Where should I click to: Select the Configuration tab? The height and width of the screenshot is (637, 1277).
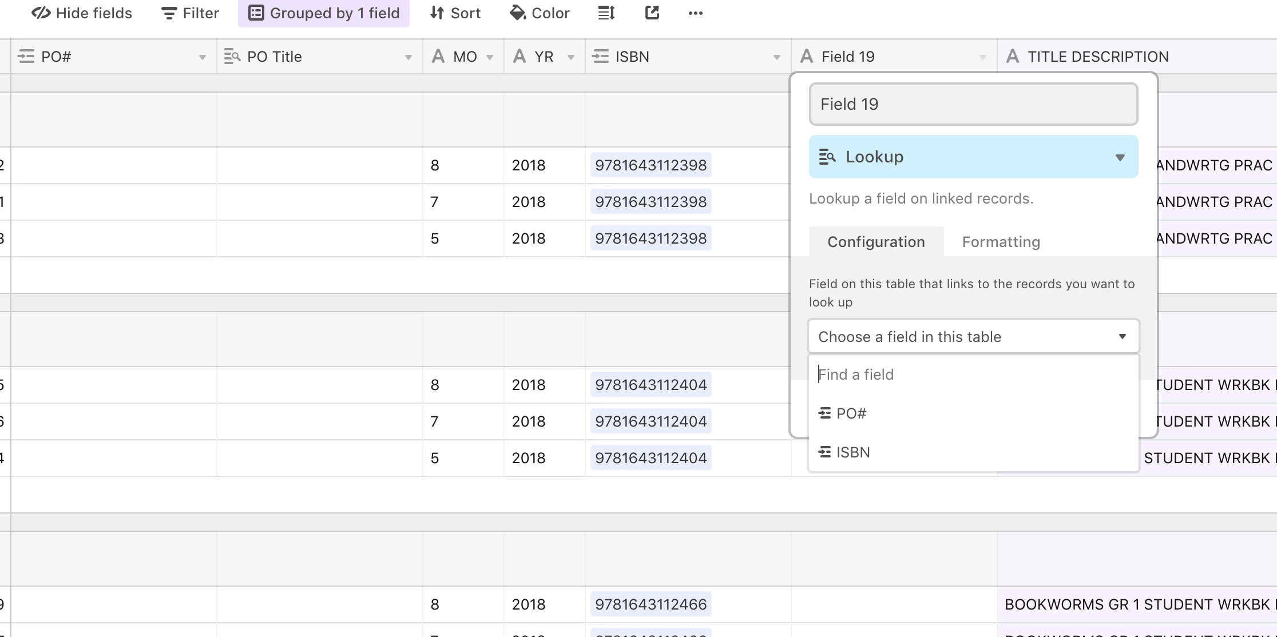pyautogui.click(x=876, y=242)
